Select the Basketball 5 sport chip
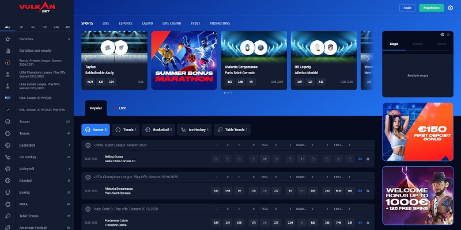Screen dimensions: 461x230 coord(158,130)
